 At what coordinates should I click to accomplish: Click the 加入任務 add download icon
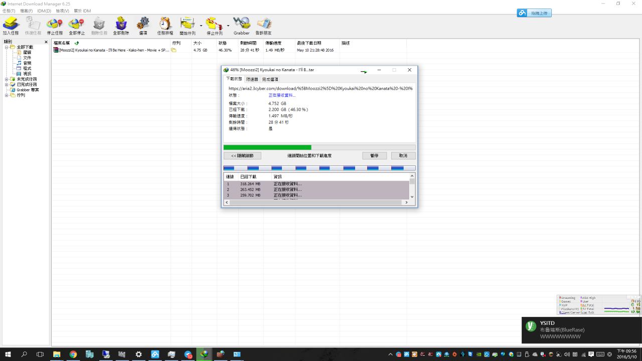tap(11, 24)
